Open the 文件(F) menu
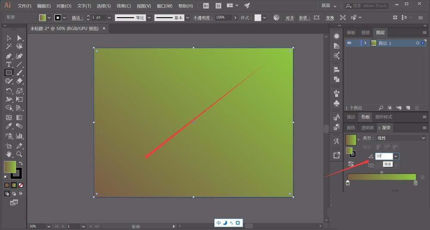This screenshot has height=230, width=430. (x=25, y=6)
